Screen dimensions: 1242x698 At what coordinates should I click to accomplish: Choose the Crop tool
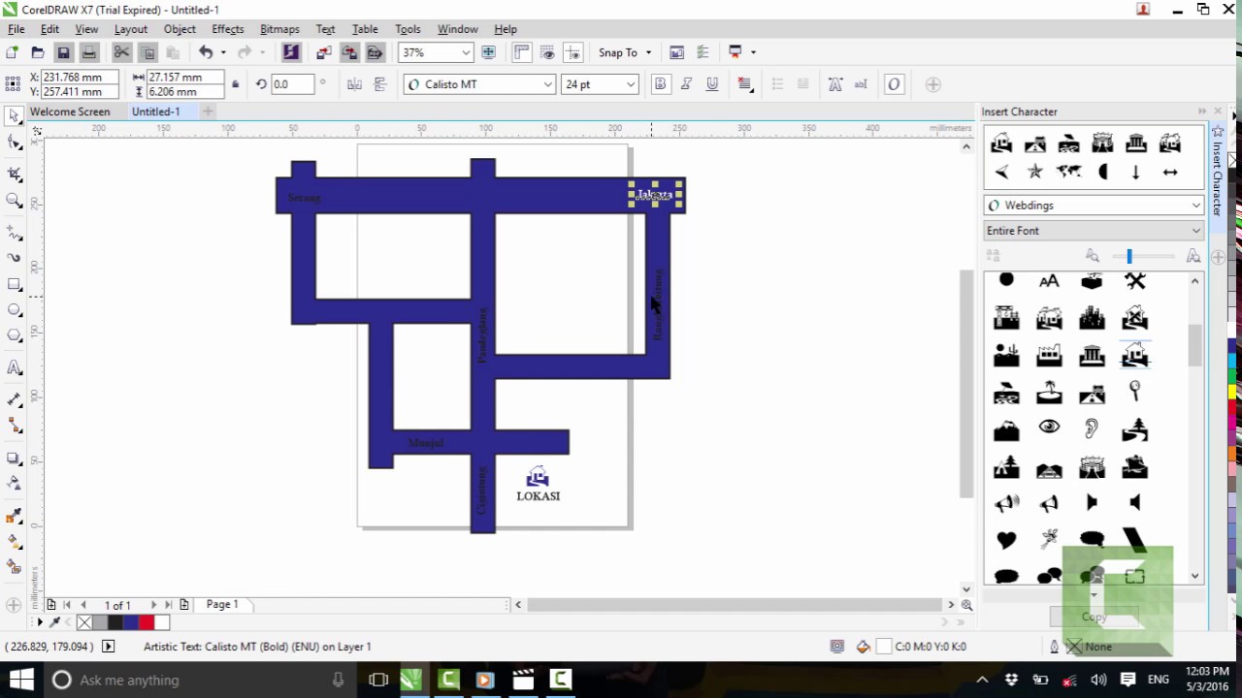tap(14, 174)
